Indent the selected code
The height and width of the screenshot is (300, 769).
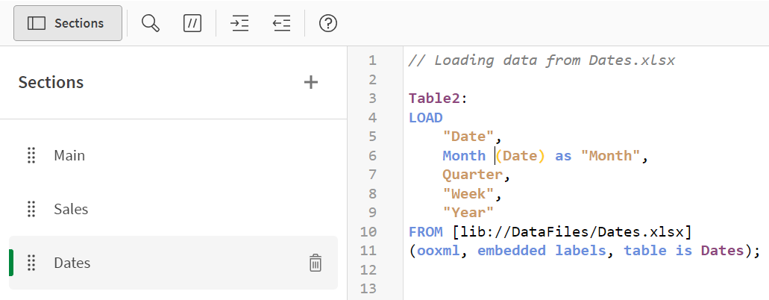click(240, 23)
